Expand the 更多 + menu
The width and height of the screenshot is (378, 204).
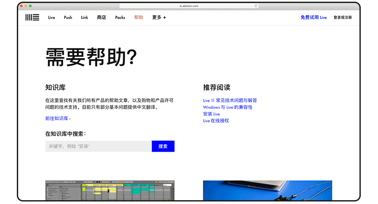click(159, 17)
